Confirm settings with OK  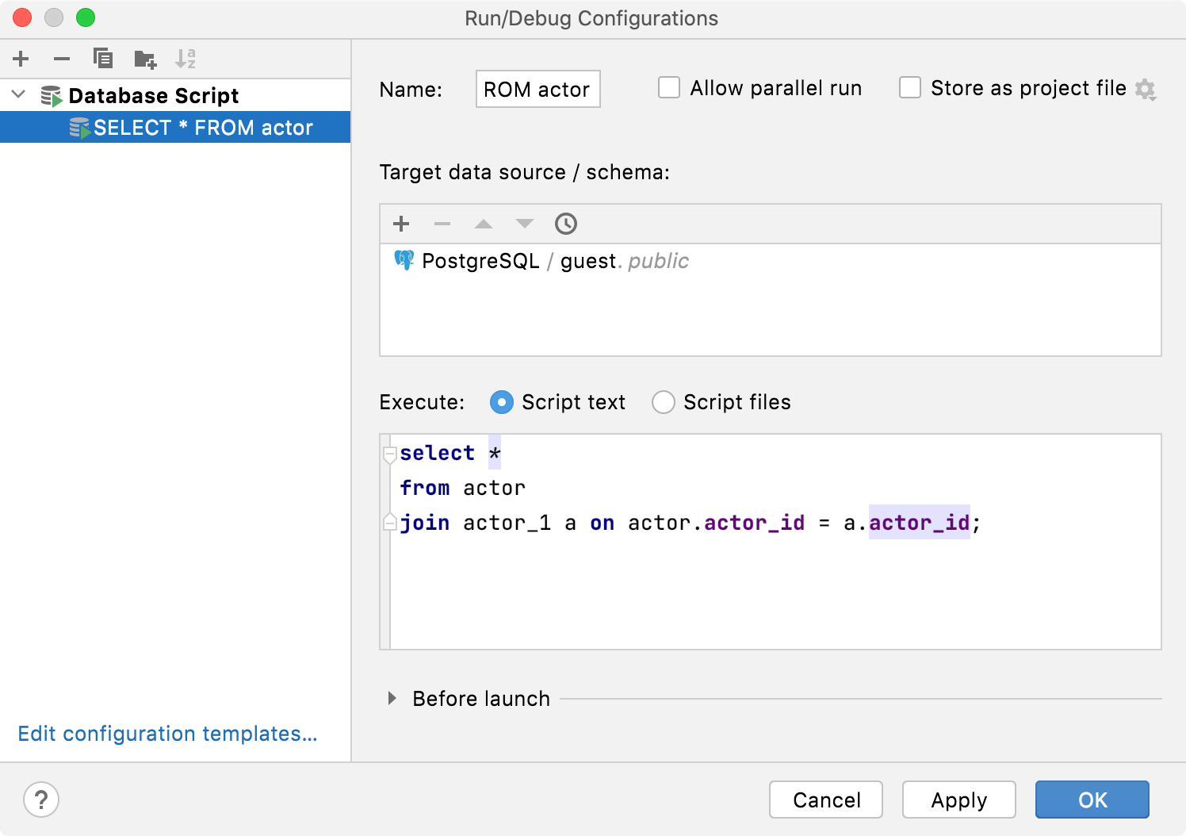(x=1092, y=800)
